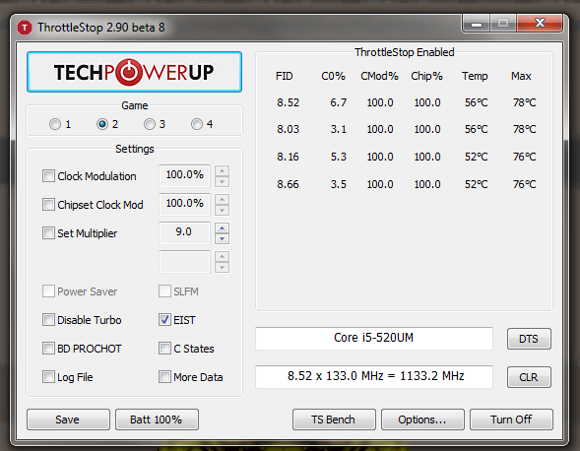The width and height of the screenshot is (580, 451).
Task: Click the CLR button to clear max temps
Action: point(529,377)
